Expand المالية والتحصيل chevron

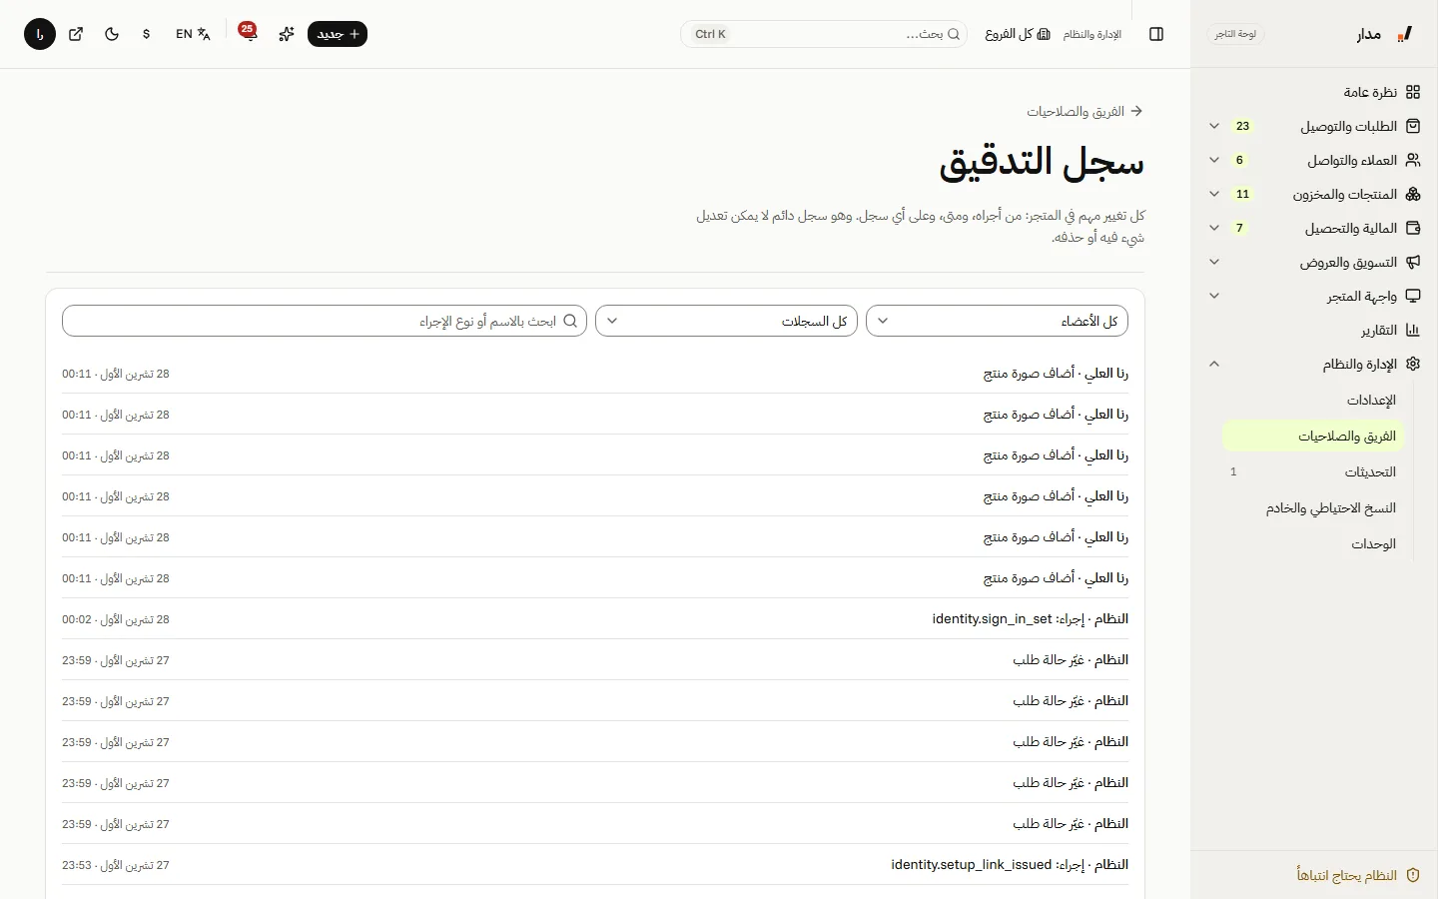pos(1214,228)
